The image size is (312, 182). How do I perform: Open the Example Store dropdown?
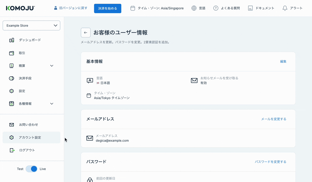coord(31,26)
